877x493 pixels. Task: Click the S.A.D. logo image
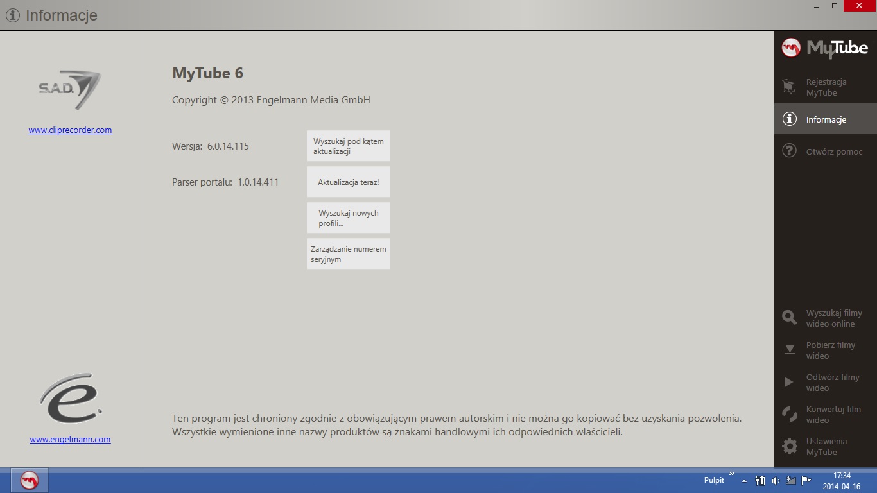click(x=69, y=90)
